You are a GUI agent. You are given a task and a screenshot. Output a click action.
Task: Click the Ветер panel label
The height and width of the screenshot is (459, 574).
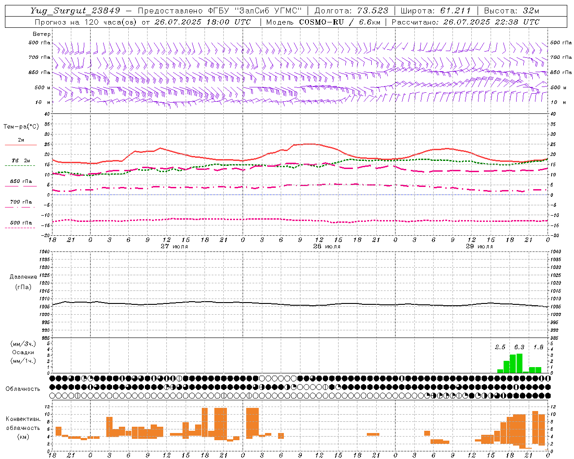pyautogui.click(x=42, y=34)
